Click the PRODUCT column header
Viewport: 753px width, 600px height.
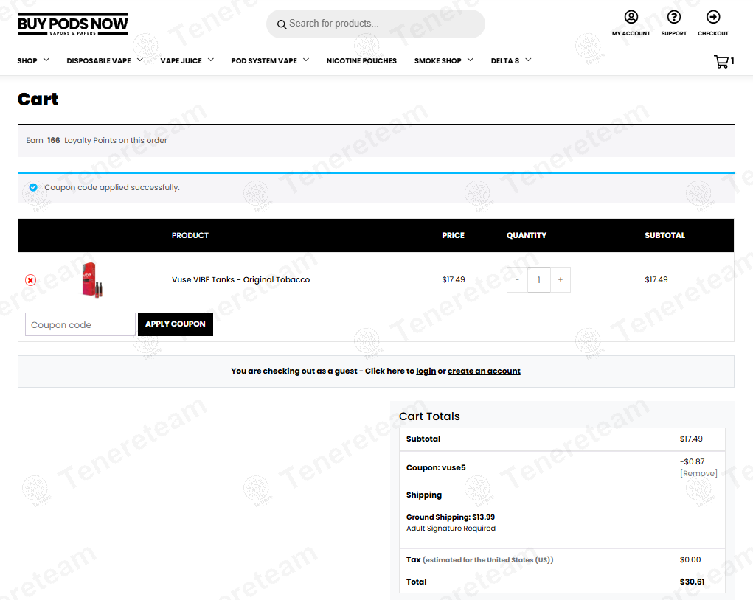click(x=190, y=235)
